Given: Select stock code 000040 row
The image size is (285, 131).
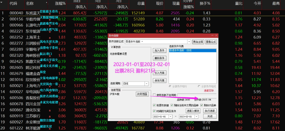Looking at the screenshot, I should pos(16,13).
